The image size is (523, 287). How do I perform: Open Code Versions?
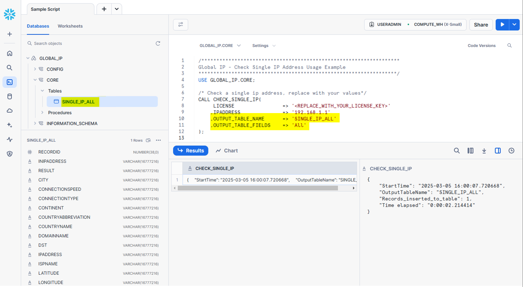(482, 46)
